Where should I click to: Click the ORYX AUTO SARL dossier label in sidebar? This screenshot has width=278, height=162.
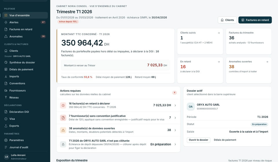(22, 56)
